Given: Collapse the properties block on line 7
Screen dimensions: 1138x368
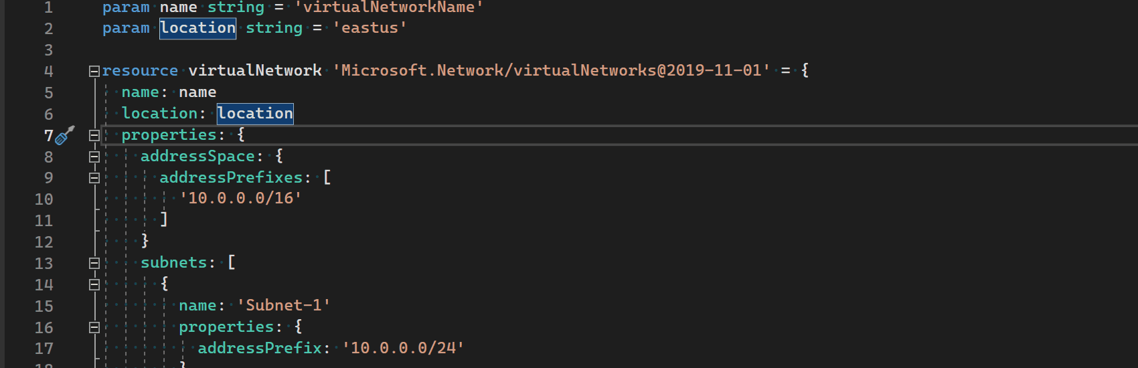Looking at the screenshot, I should [x=94, y=135].
